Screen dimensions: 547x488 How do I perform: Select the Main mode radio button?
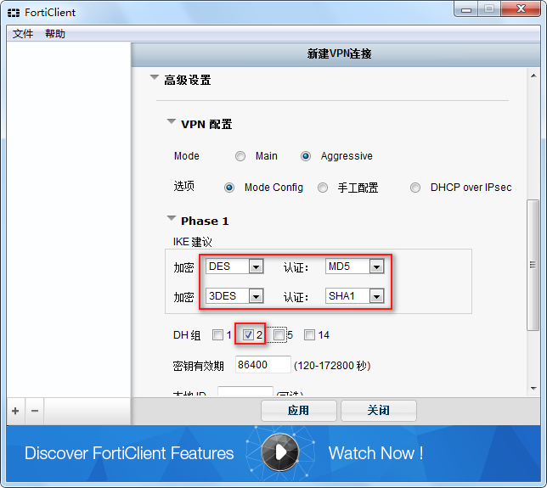tap(240, 156)
